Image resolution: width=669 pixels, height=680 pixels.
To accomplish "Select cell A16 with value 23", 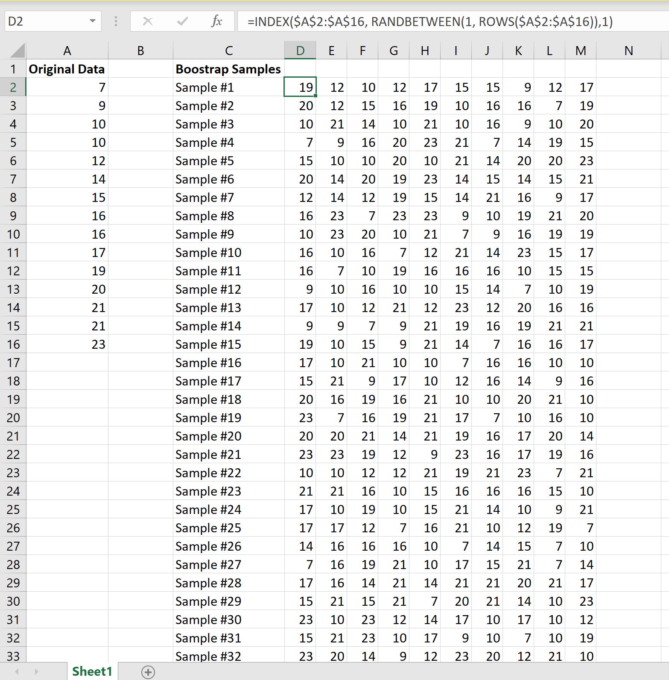I will tap(67, 344).
